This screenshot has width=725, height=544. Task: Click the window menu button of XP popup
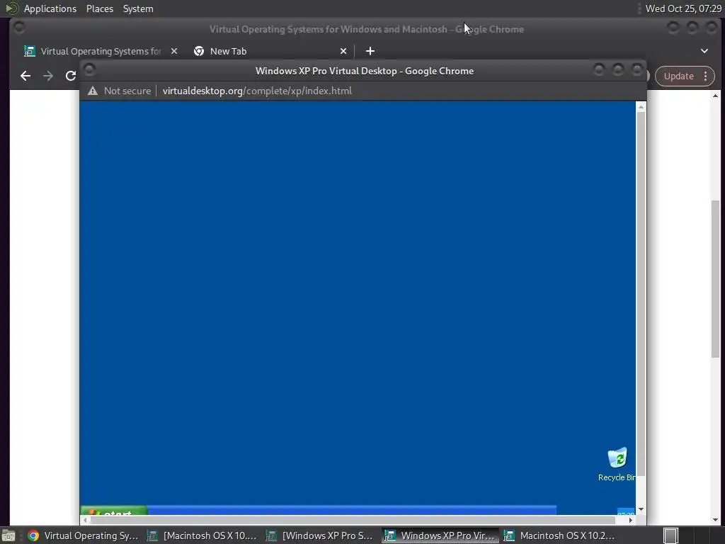(89, 69)
